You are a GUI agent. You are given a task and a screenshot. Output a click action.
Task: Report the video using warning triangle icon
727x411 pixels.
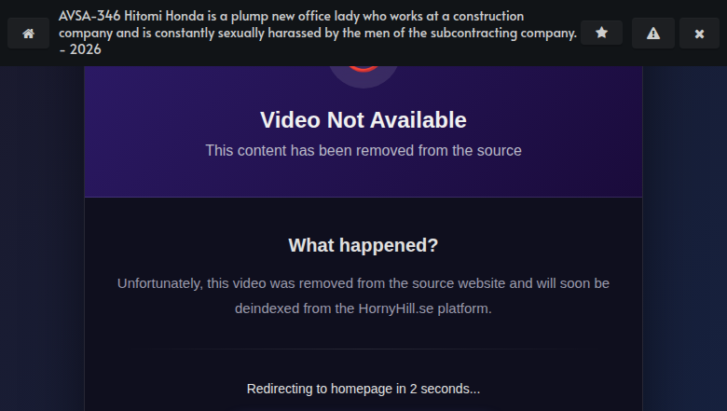652,34
